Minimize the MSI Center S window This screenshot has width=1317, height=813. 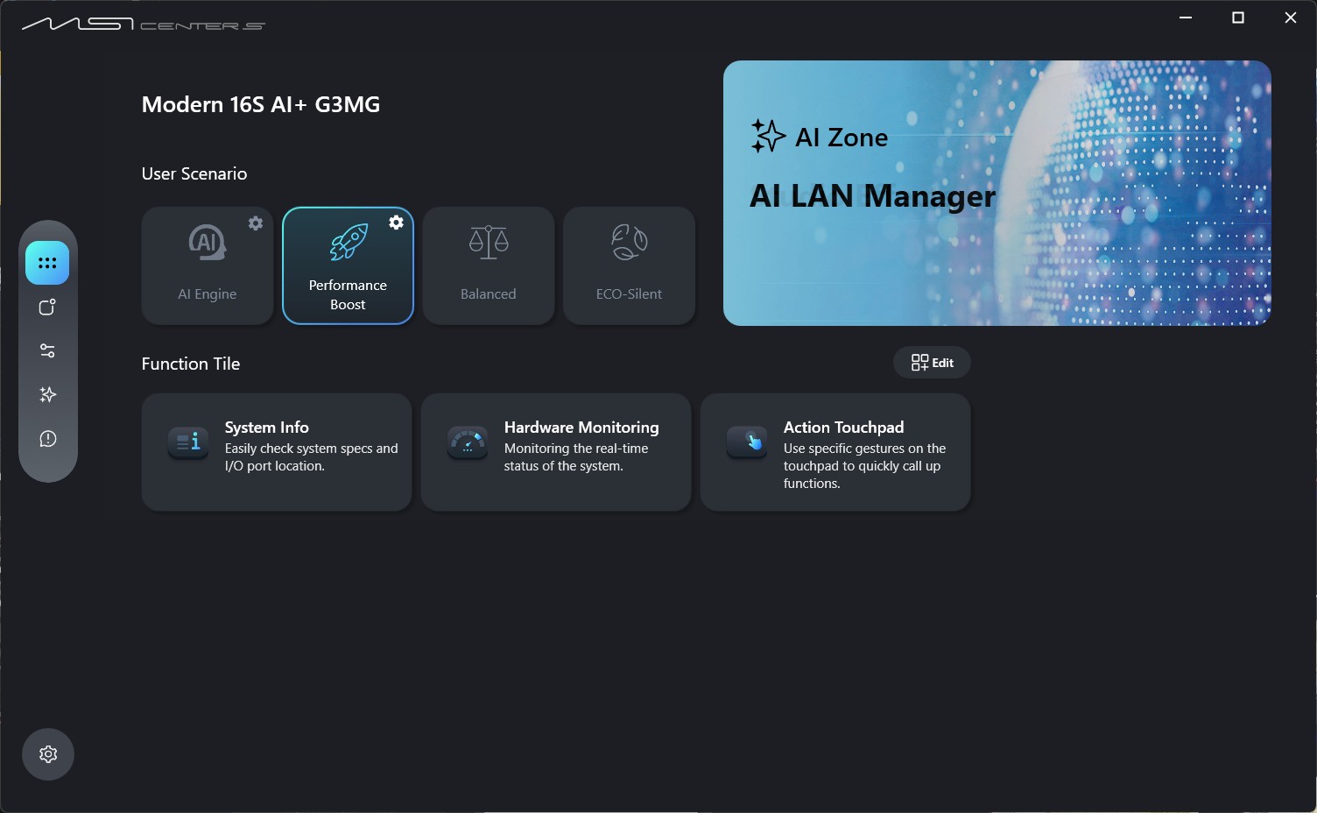click(1186, 18)
